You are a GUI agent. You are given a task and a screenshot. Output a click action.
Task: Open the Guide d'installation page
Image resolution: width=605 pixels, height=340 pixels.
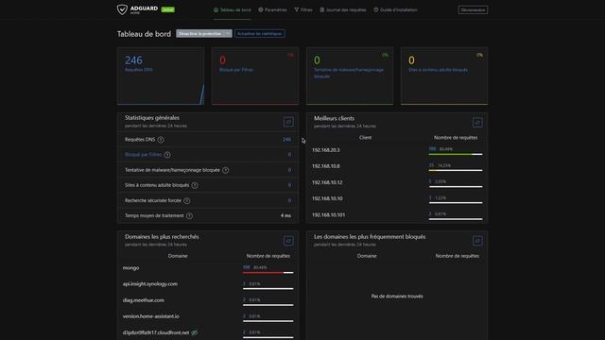395,10
